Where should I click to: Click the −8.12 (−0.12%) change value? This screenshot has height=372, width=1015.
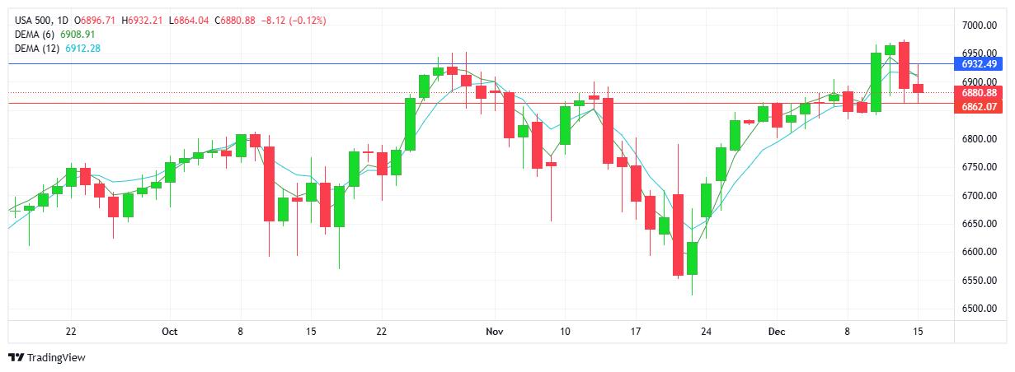[x=294, y=20]
